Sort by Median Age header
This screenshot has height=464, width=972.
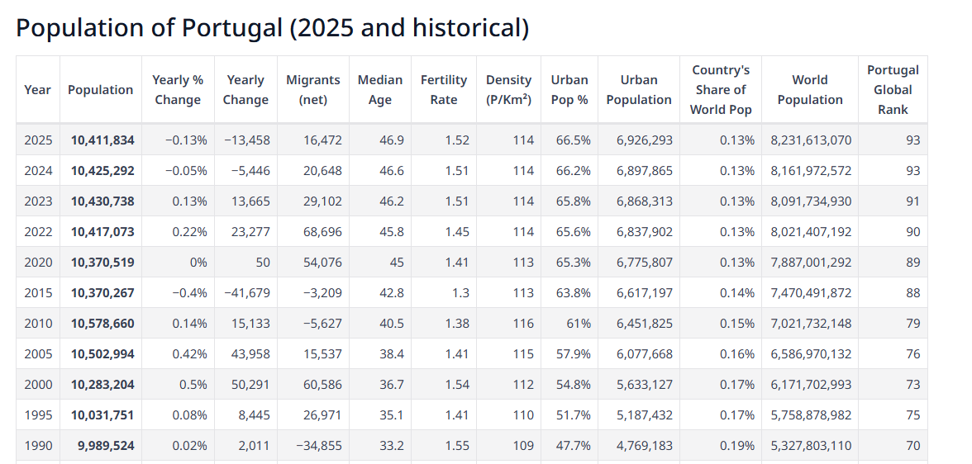pyautogui.click(x=380, y=90)
